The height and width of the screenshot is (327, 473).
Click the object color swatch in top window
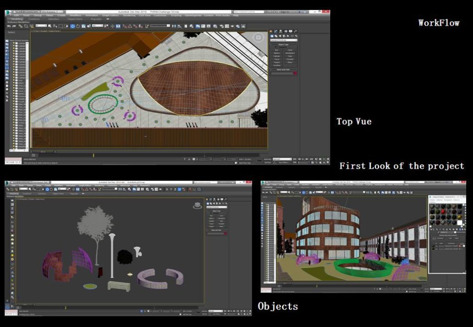[295, 73]
